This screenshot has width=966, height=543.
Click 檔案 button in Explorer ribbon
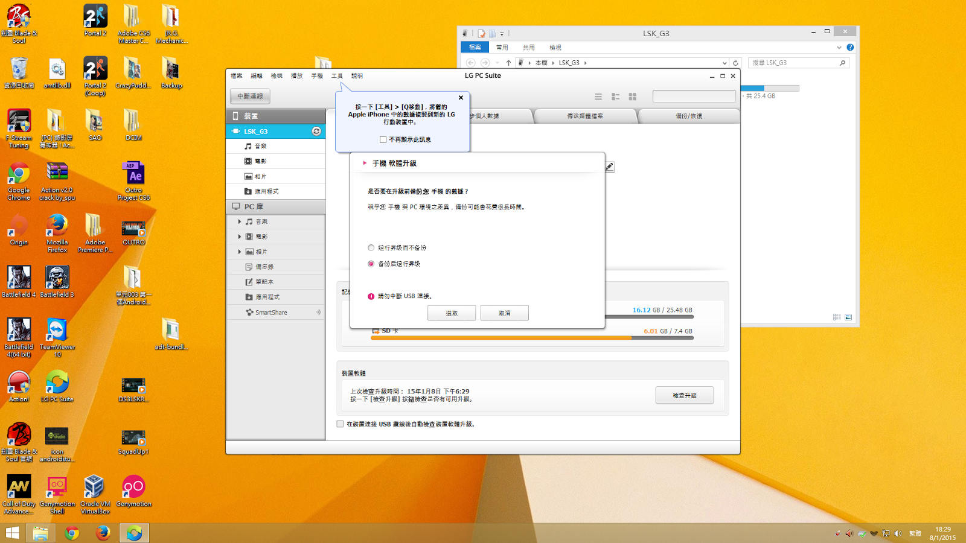tap(475, 47)
